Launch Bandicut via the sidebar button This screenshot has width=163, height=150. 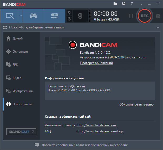point(21,132)
